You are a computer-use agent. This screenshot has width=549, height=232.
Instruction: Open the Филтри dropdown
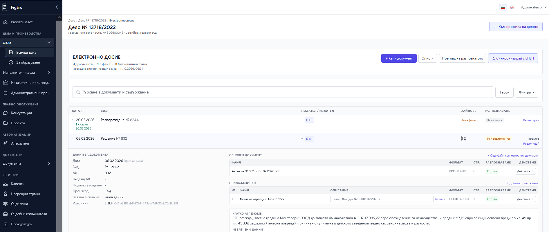pos(527,92)
